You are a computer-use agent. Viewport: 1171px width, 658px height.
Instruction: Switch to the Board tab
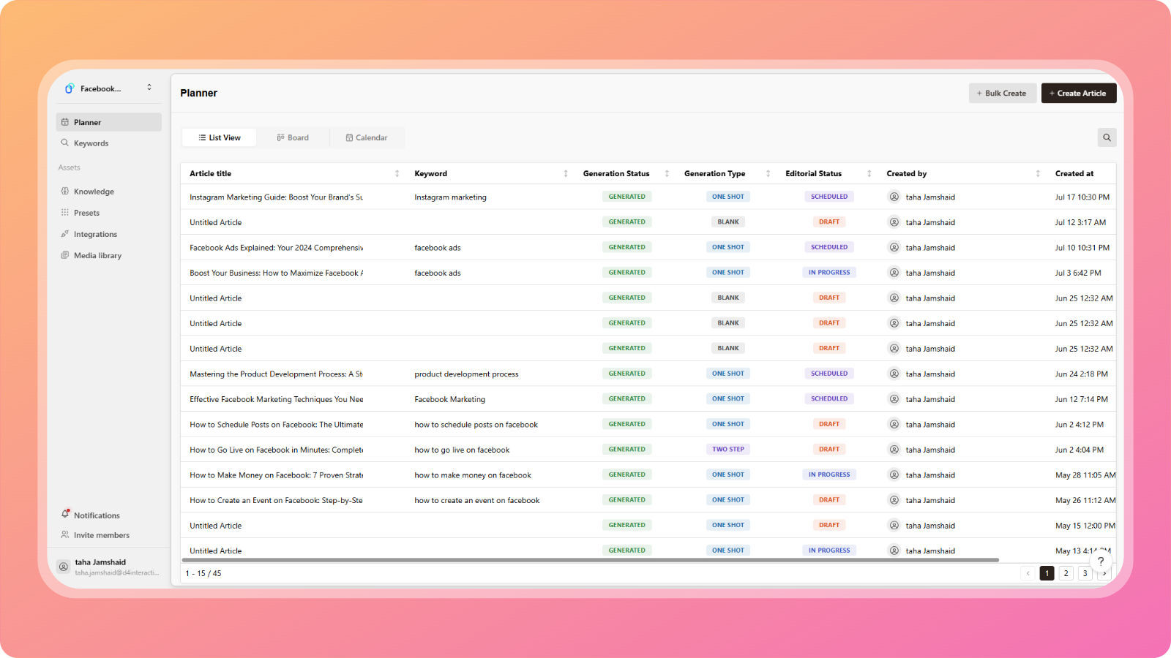(293, 137)
